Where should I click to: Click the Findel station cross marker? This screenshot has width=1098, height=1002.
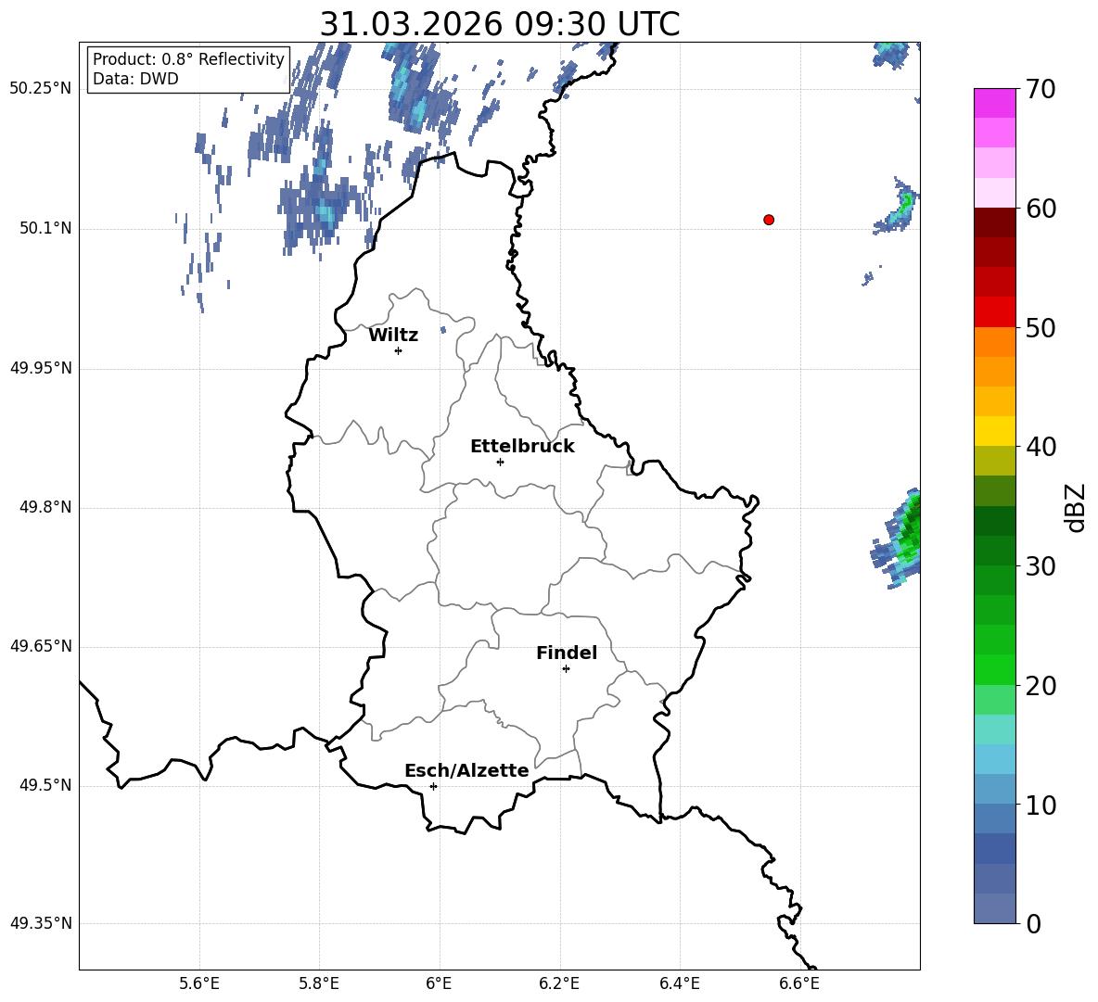[566, 669]
